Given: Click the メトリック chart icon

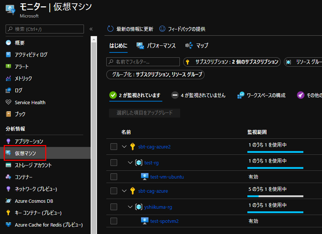Looking at the screenshot, I should pyautogui.click(x=9, y=78).
